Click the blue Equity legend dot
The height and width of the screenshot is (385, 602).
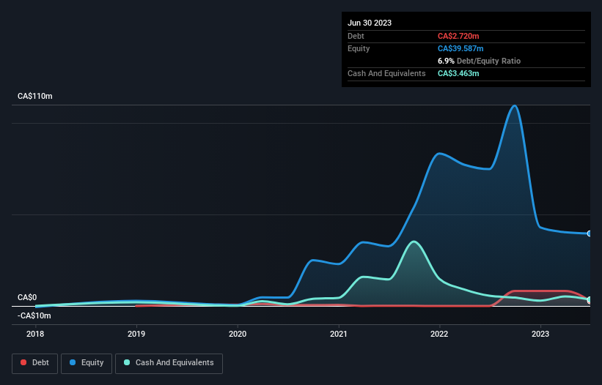(x=72, y=362)
